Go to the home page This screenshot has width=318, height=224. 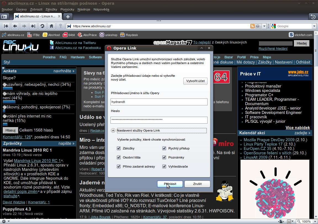pos(51,26)
